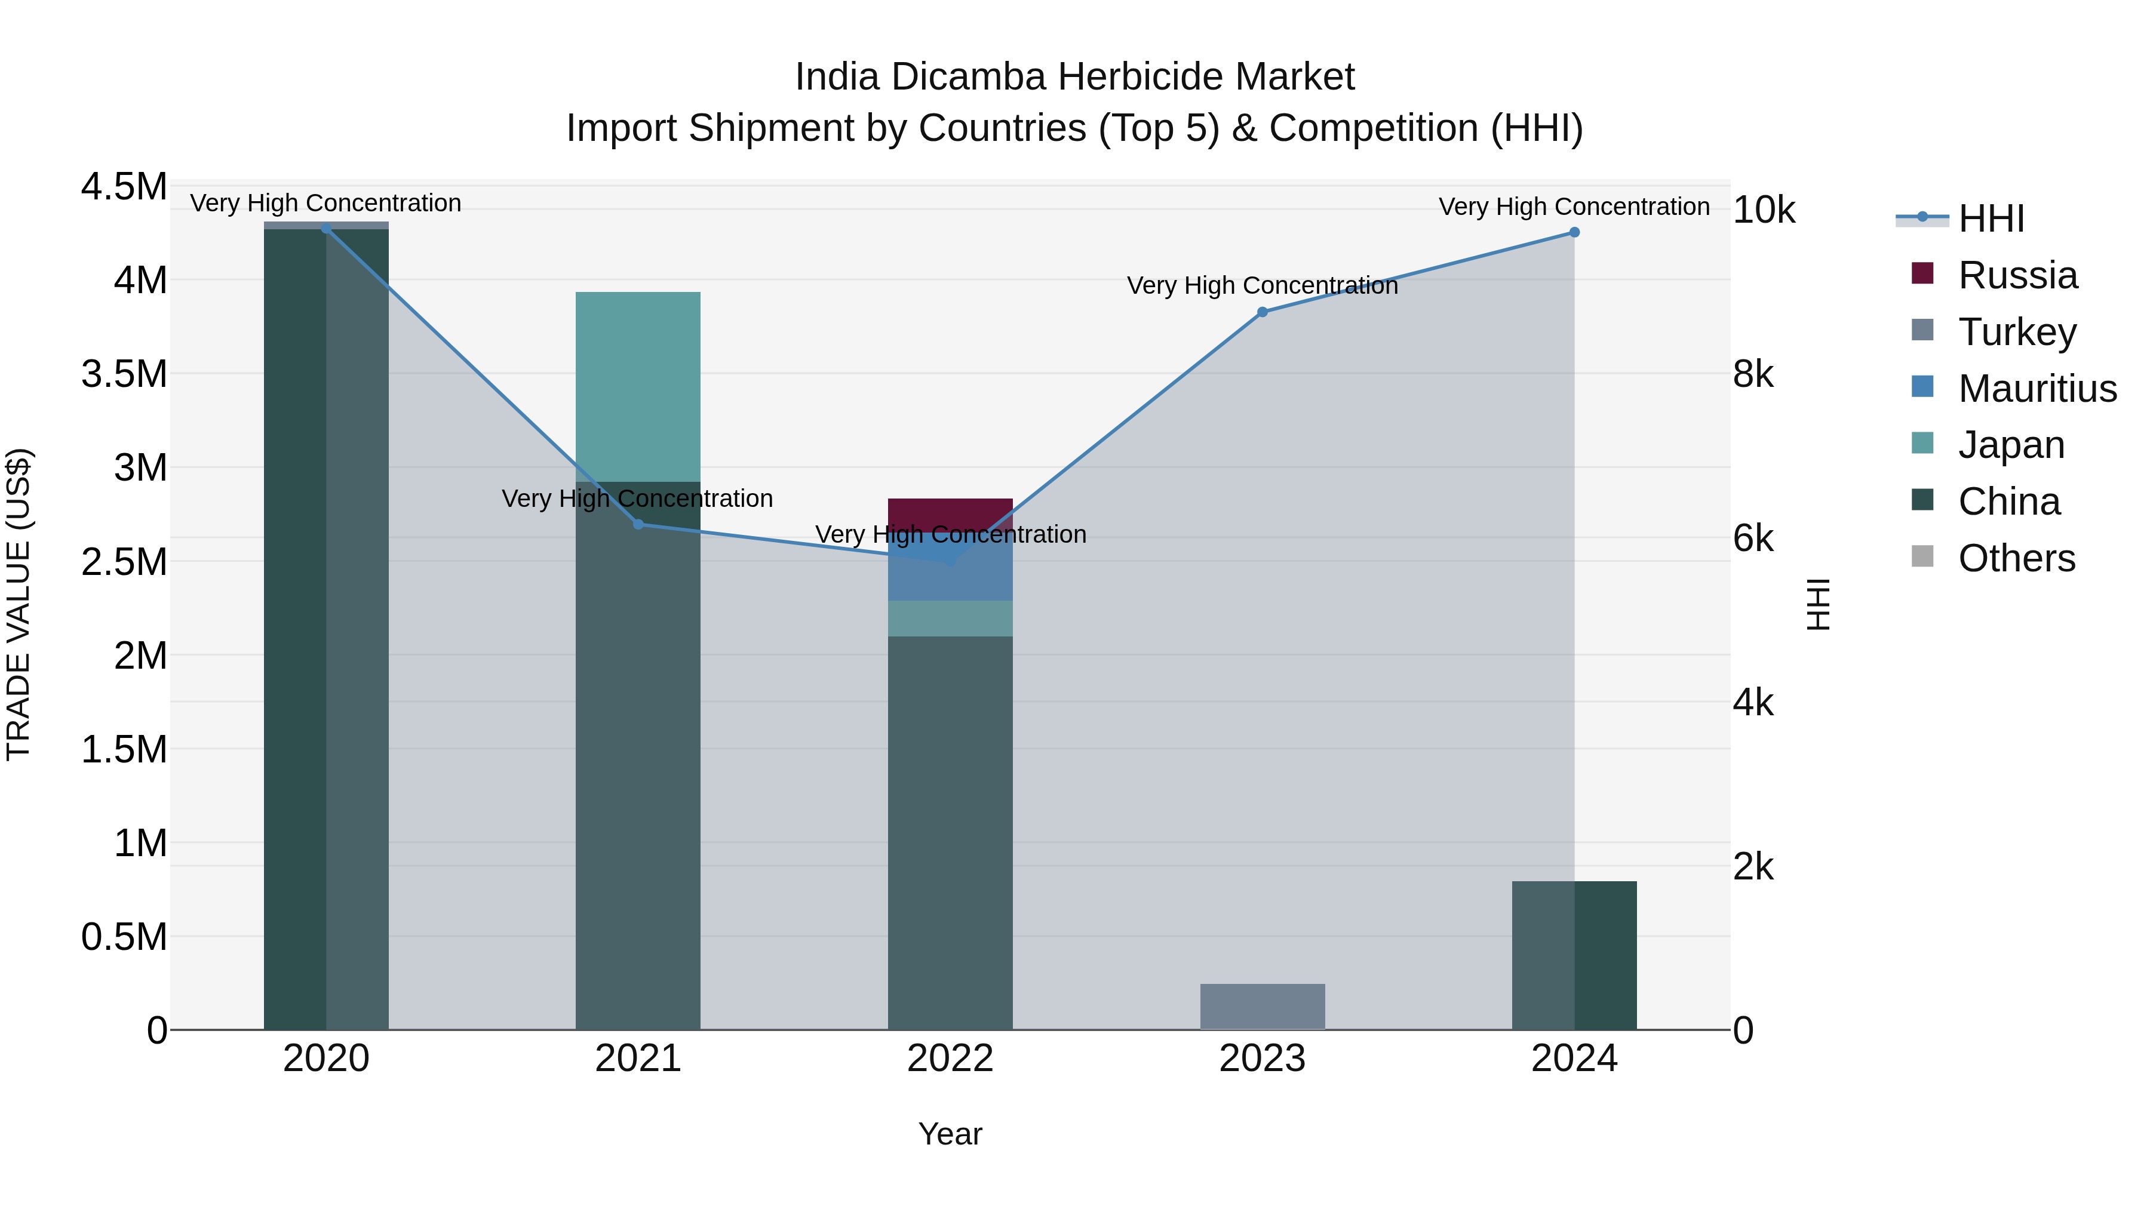Click the China dark green legend swatch
Image resolution: width=2150 pixels, height=1209 pixels.
click(1922, 500)
